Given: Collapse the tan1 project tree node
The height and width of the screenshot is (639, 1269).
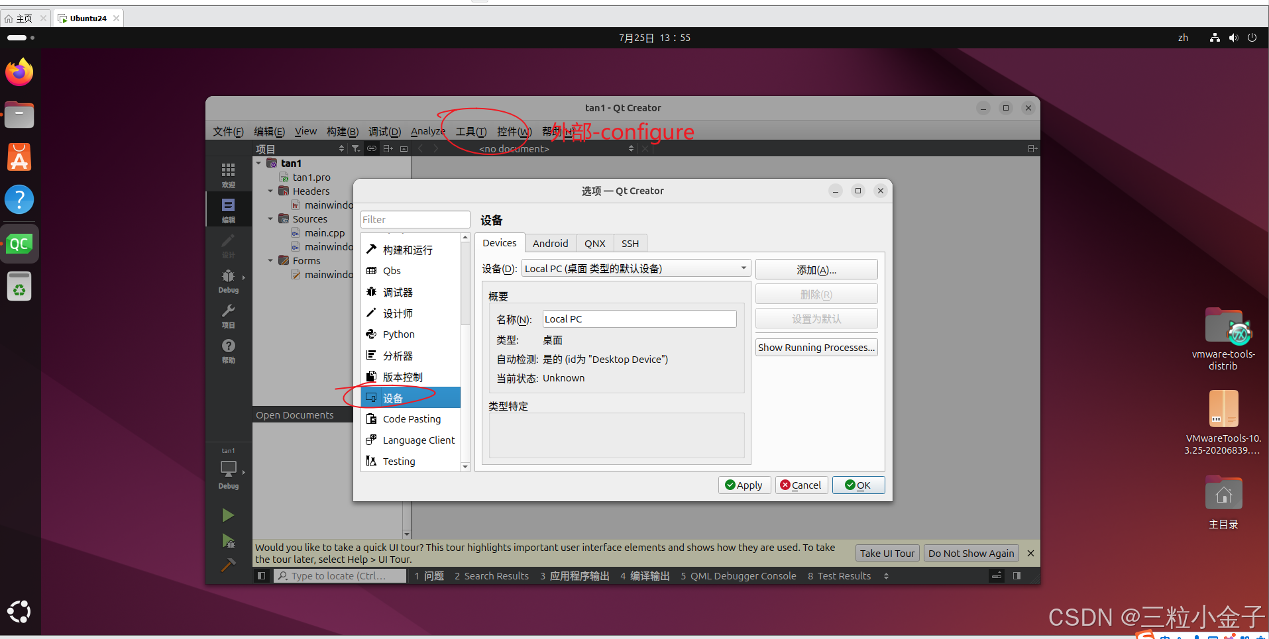Looking at the screenshot, I should [258, 163].
